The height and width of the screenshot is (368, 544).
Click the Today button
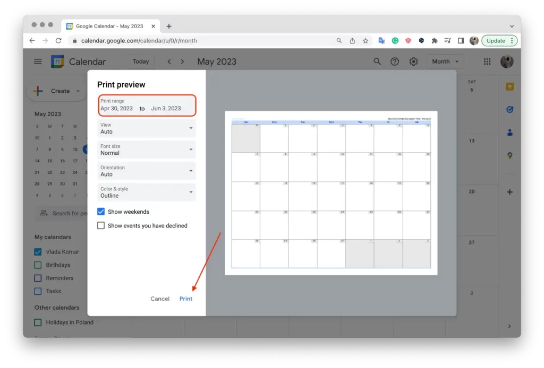[140, 62]
